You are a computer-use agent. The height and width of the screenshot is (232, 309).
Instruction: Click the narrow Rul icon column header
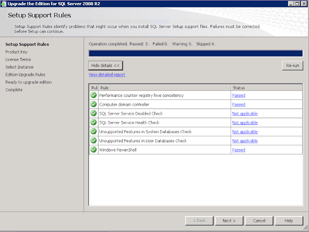(x=94, y=88)
